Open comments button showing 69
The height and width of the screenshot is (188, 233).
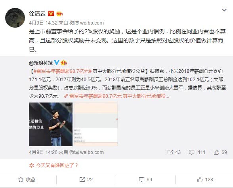(145, 180)
